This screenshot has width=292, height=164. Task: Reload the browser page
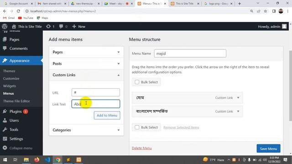pyautogui.click(x=18, y=11)
